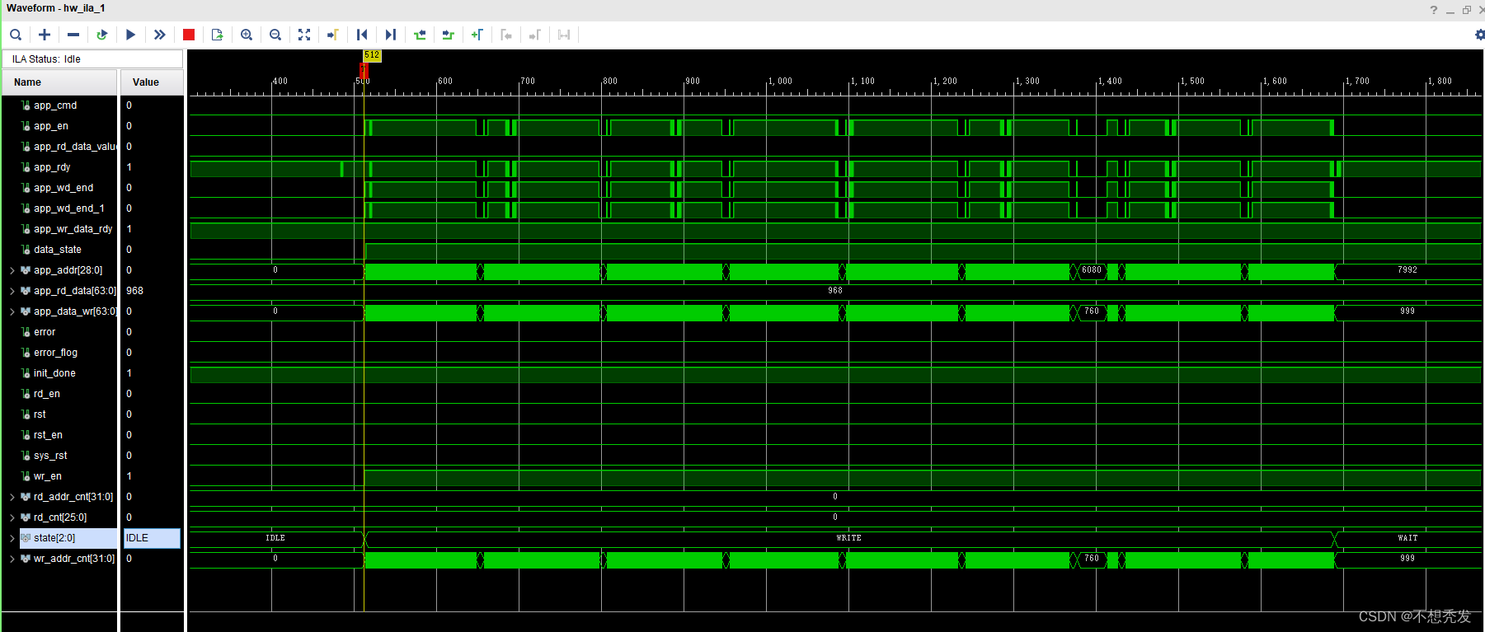Zoom out of the waveform
The height and width of the screenshot is (632, 1485).
click(x=275, y=35)
